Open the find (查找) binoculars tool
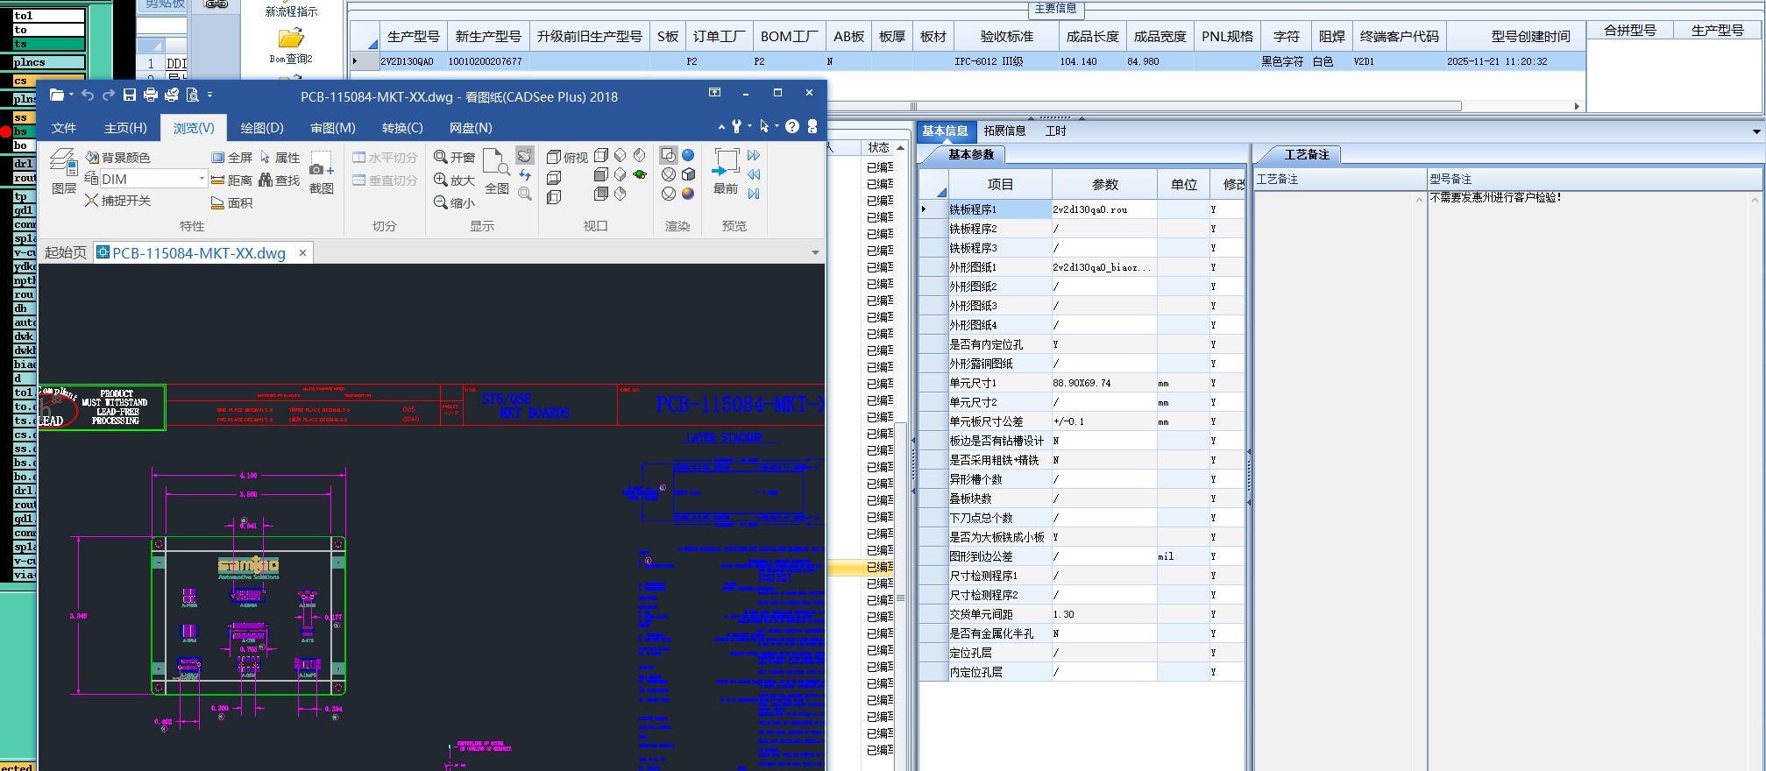This screenshot has height=771, width=1766. [x=279, y=180]
